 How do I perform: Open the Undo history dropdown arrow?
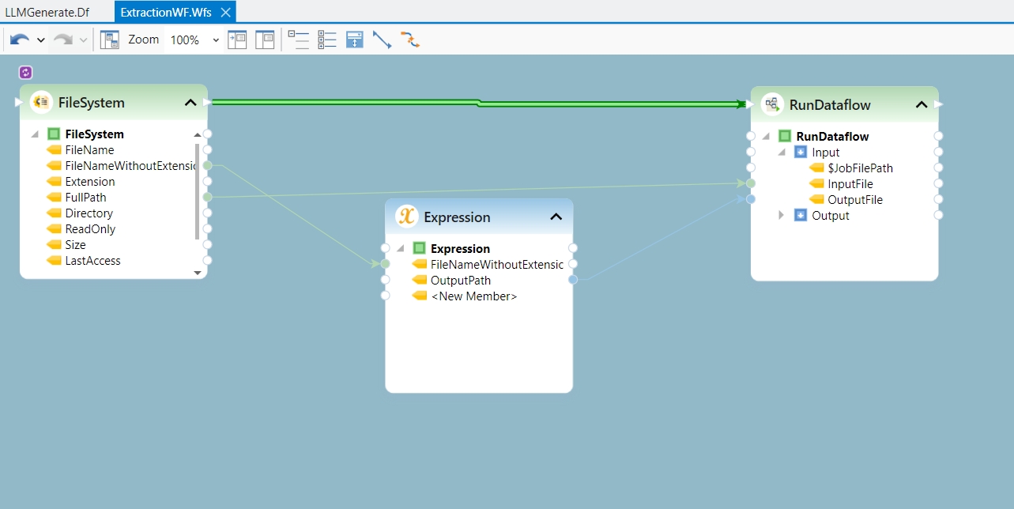click(41, 40)
